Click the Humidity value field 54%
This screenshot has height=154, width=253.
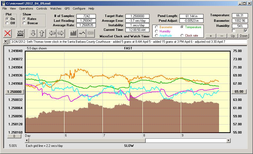coord(240,26)
